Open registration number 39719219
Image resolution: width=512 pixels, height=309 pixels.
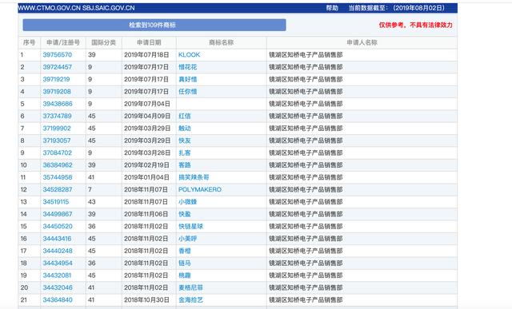[x=56, y=79]
